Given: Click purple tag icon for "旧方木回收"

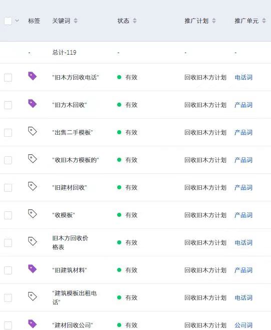Looking at the screenshot, I should click(x=33, y=104).
